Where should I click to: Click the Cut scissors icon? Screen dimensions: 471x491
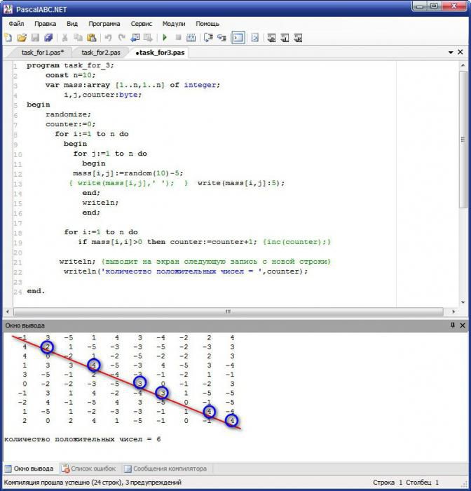tap(64, 38)
